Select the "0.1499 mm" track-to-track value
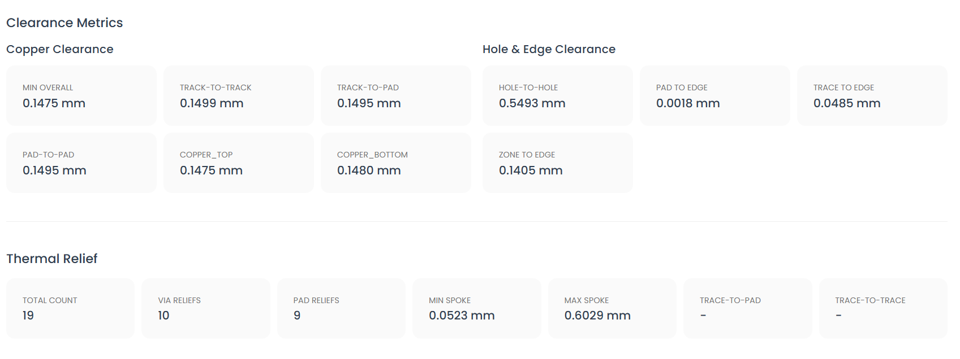 click(x=212, y=103)
